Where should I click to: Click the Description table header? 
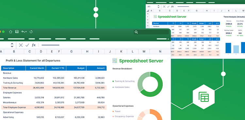coord(13,68)
